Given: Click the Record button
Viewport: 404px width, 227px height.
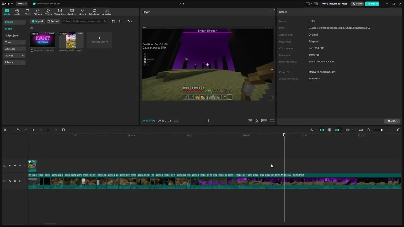Looking at the screenshot, I should (53, 21).
